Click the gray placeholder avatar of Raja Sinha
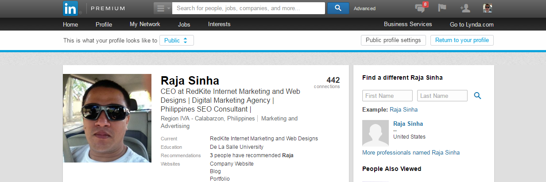This screenshot has width=546, height=182. coord(376,133)
